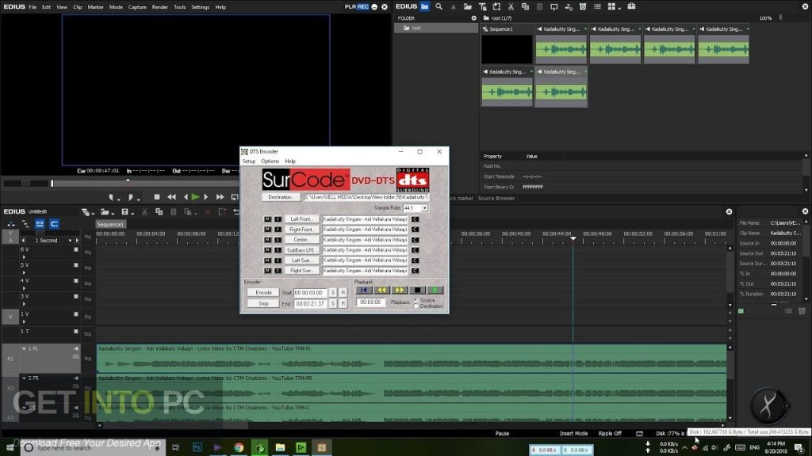Toggle mute M for Left Front channel
Image resolution: width=812 pixels, height=456 pixels.
267,219
